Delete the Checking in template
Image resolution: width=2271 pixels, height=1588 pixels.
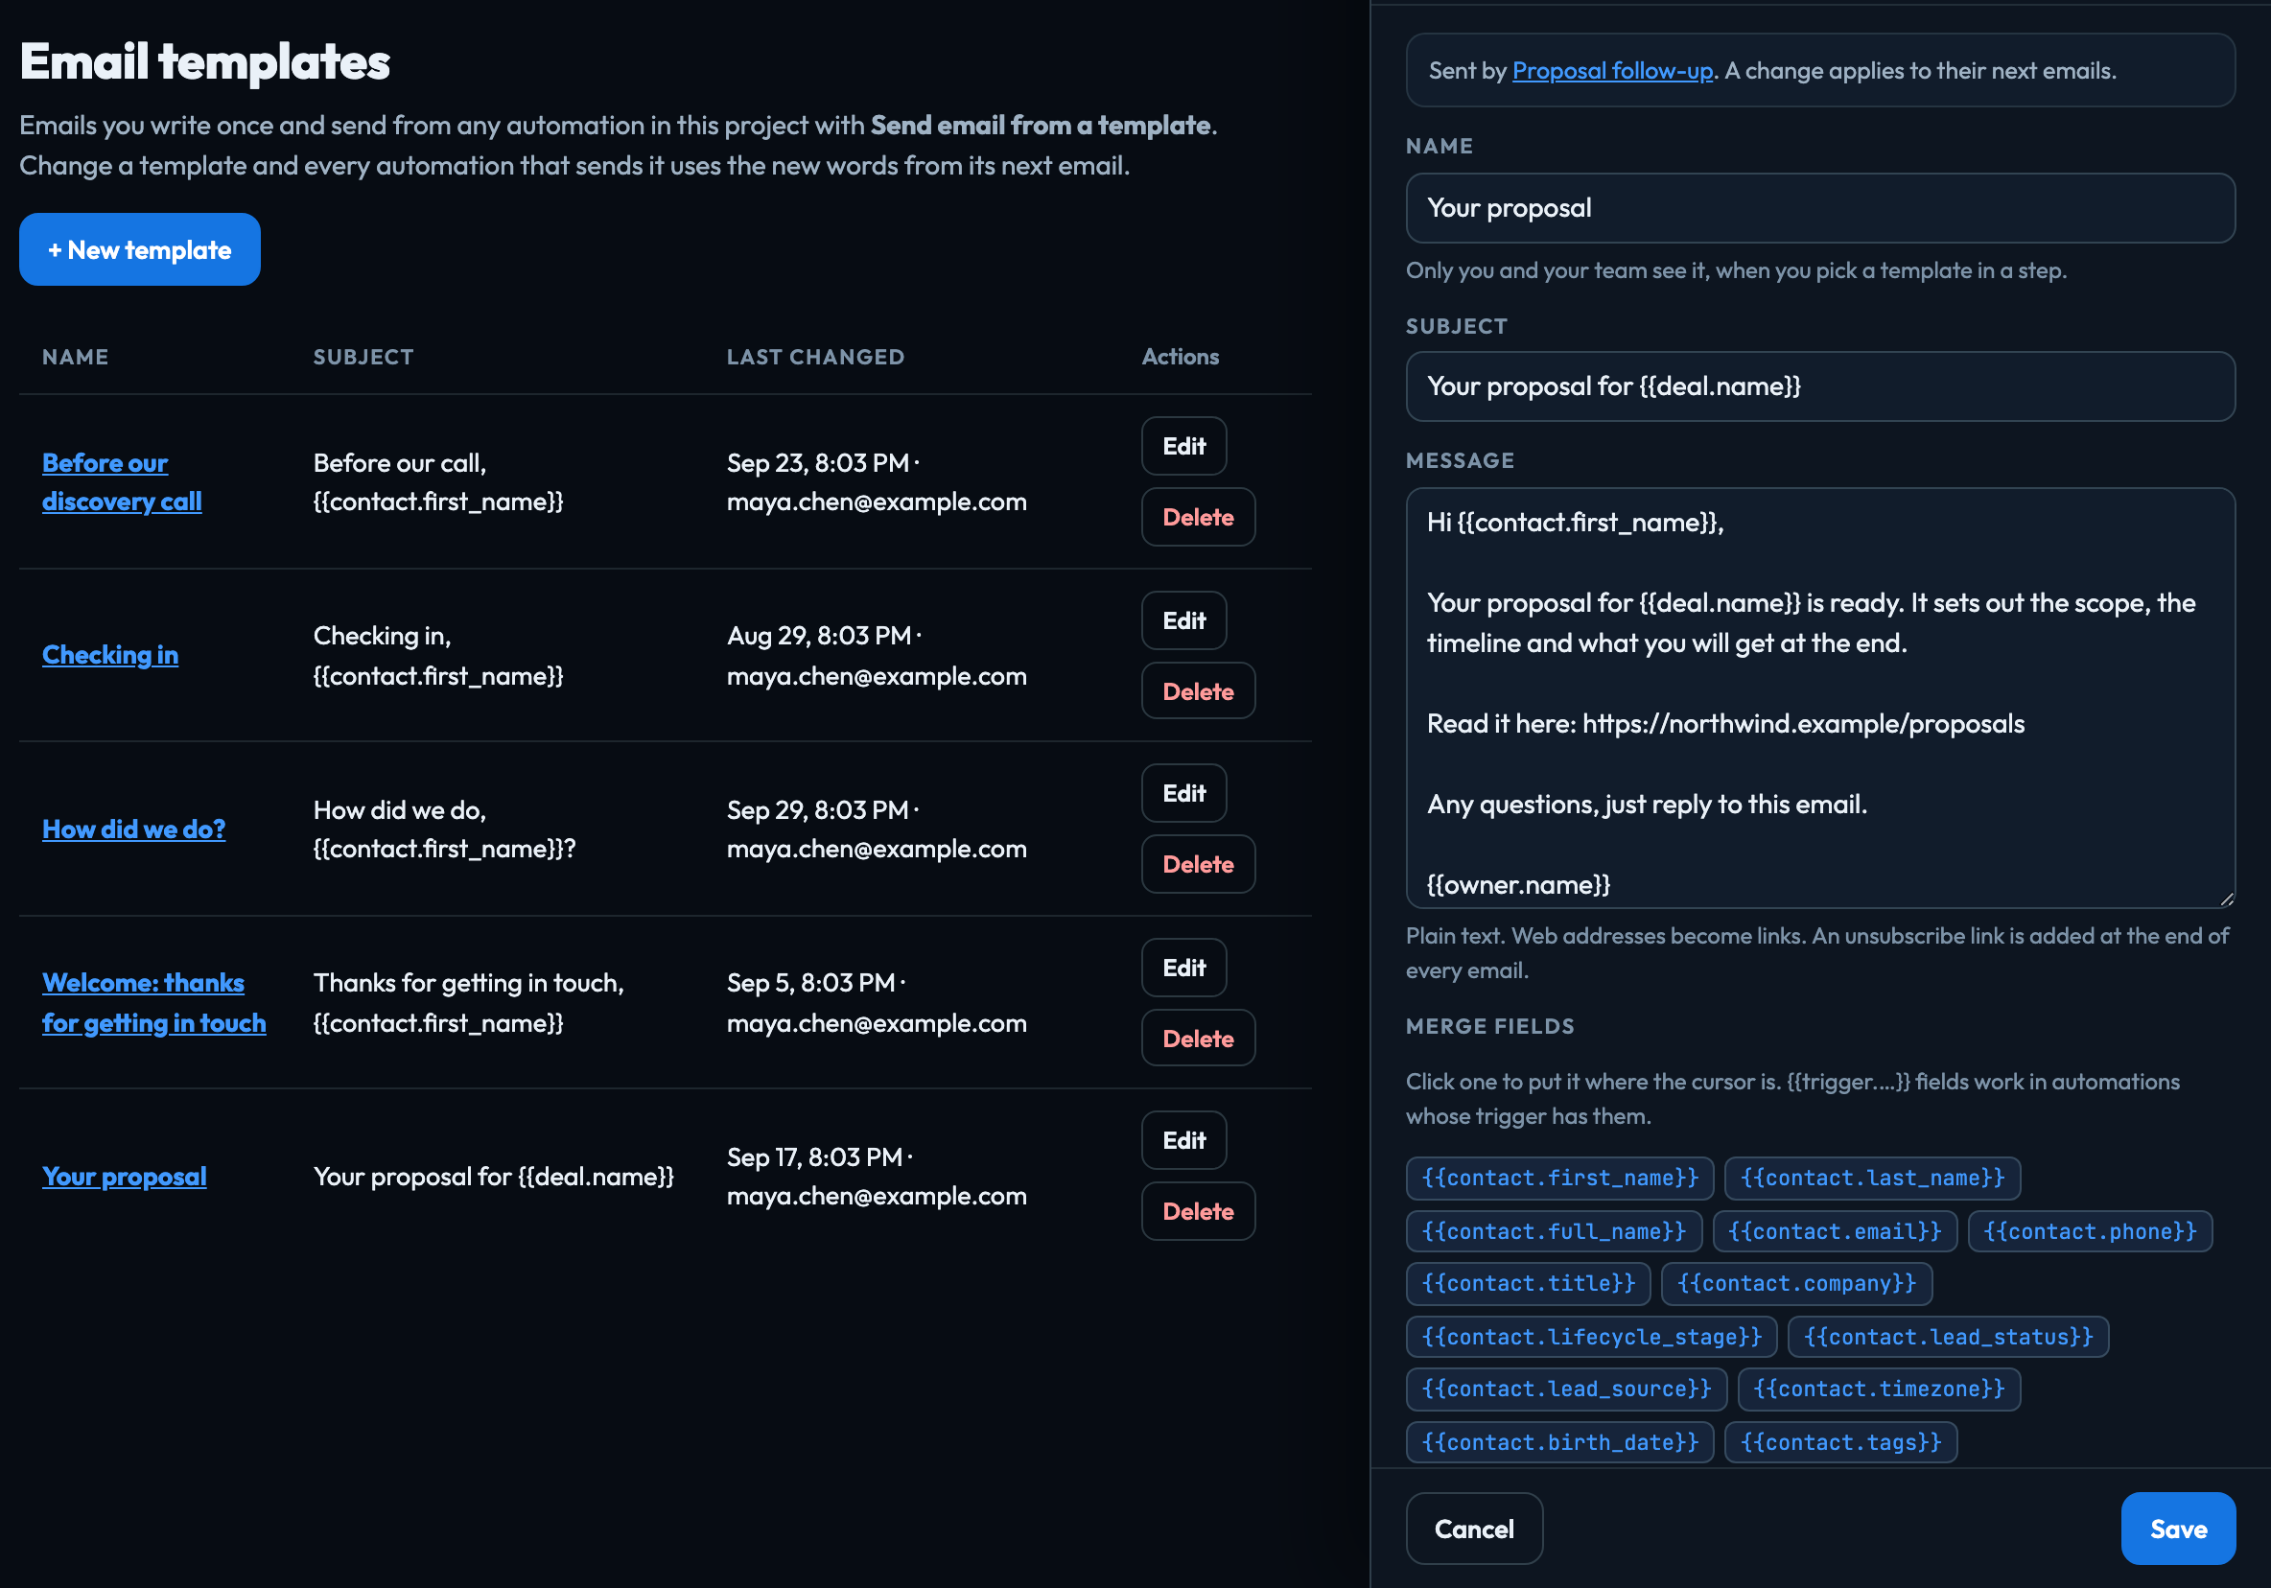pyautogui.click(x=1198, y=691)
